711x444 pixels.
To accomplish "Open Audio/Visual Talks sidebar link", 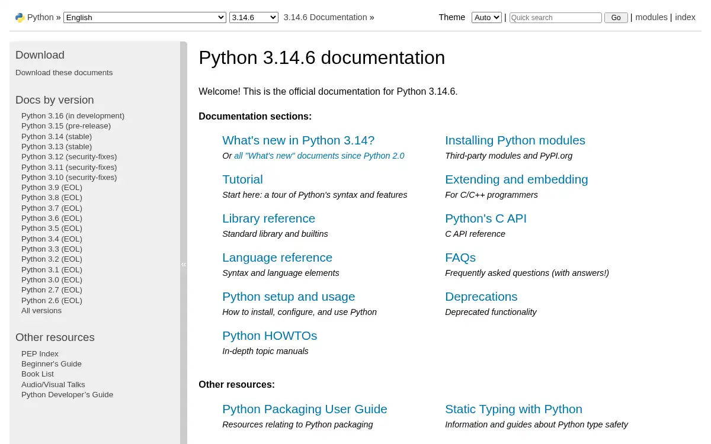I will (x=53, y=384).
